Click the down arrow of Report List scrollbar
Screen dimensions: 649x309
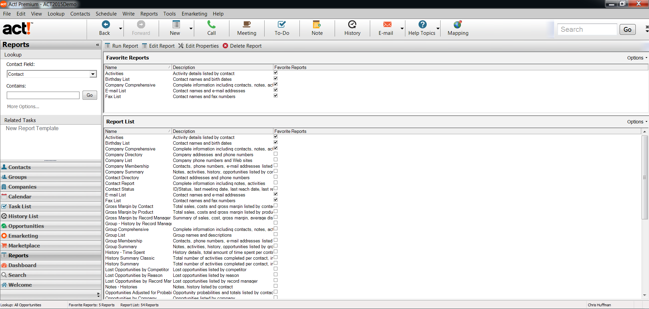[x=645, y=295]
